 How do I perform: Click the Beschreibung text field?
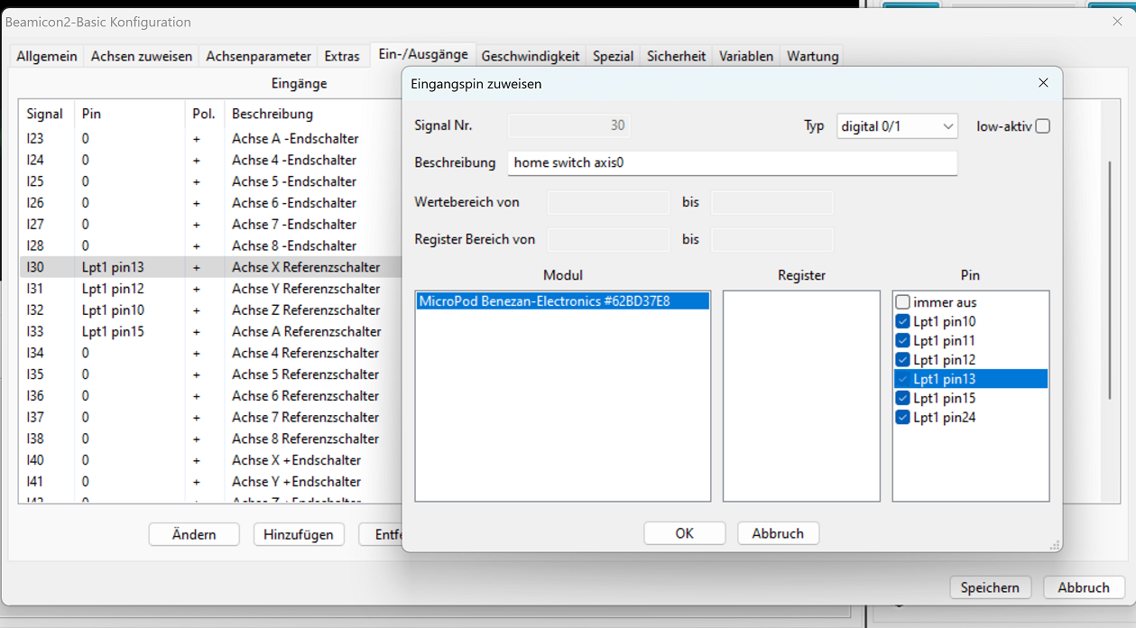click(731, 163)
